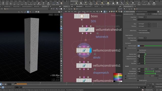Toggle Show Guide Geometry checkbox
Screen dimensions: 162x91
coord(138,33)
